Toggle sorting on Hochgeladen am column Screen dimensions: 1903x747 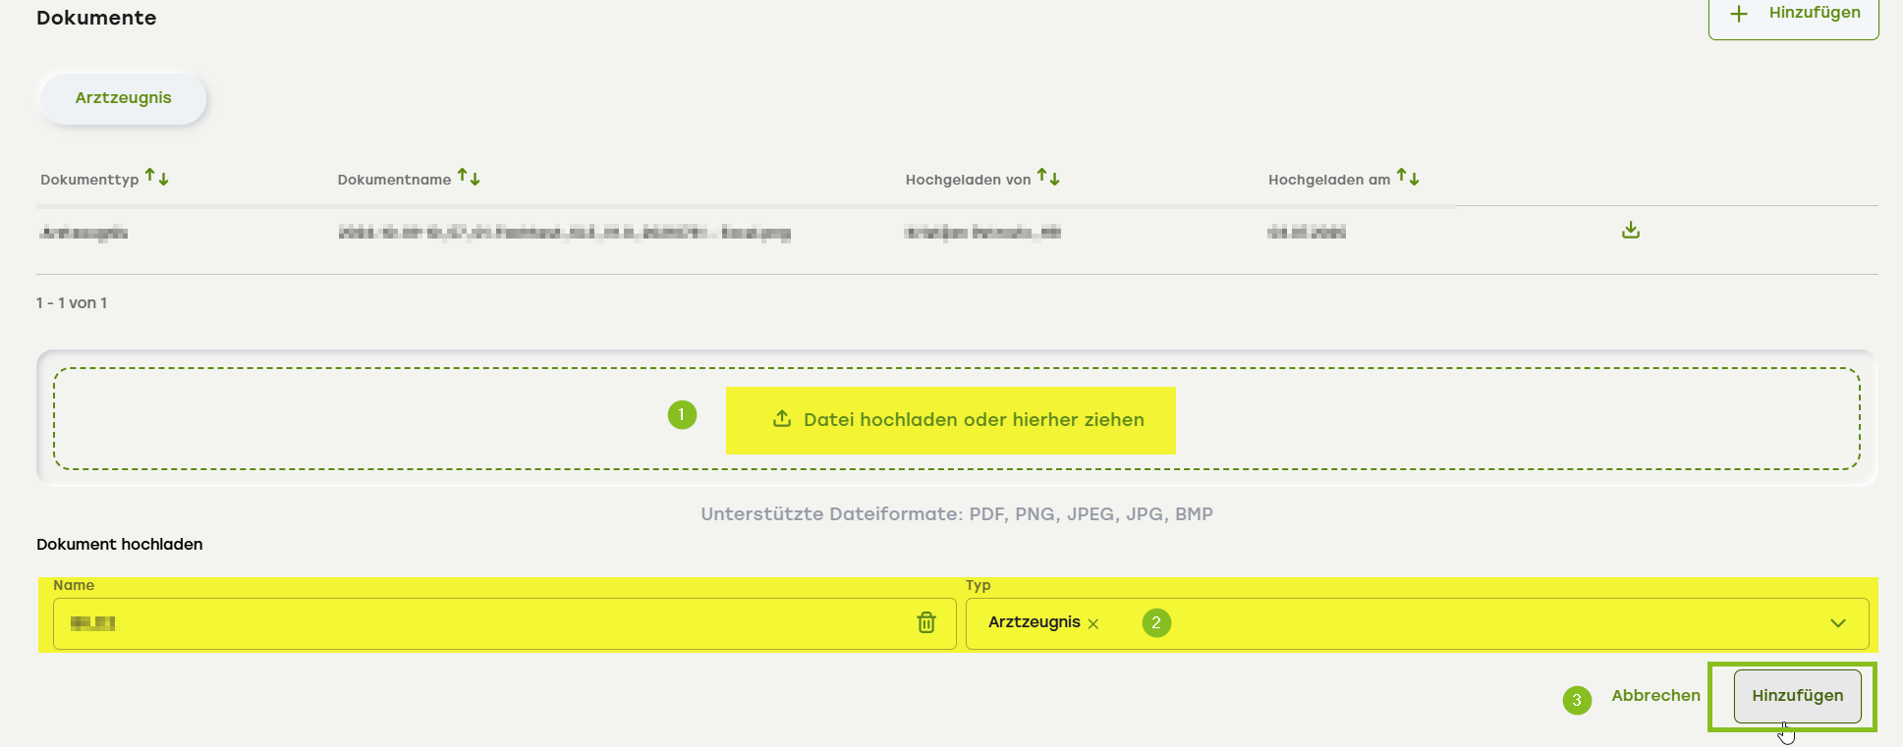tap(1408, 178)
